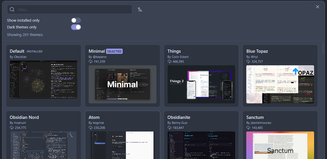The height and width of the screenshot is (159, 327).
Task: Disable the Dark themes only toggle
Action: 76,27
